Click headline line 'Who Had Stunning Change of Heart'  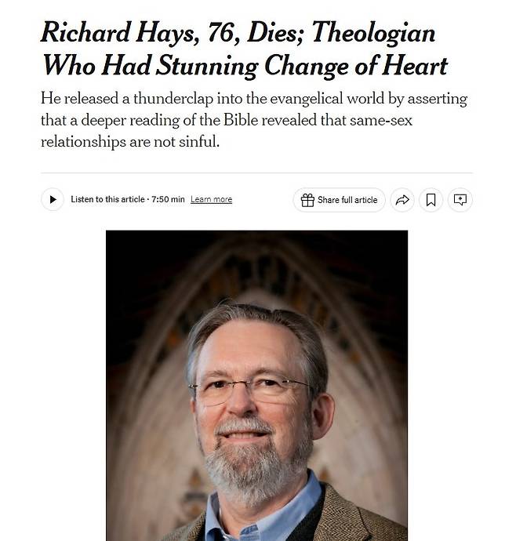(x=244, y=66)
